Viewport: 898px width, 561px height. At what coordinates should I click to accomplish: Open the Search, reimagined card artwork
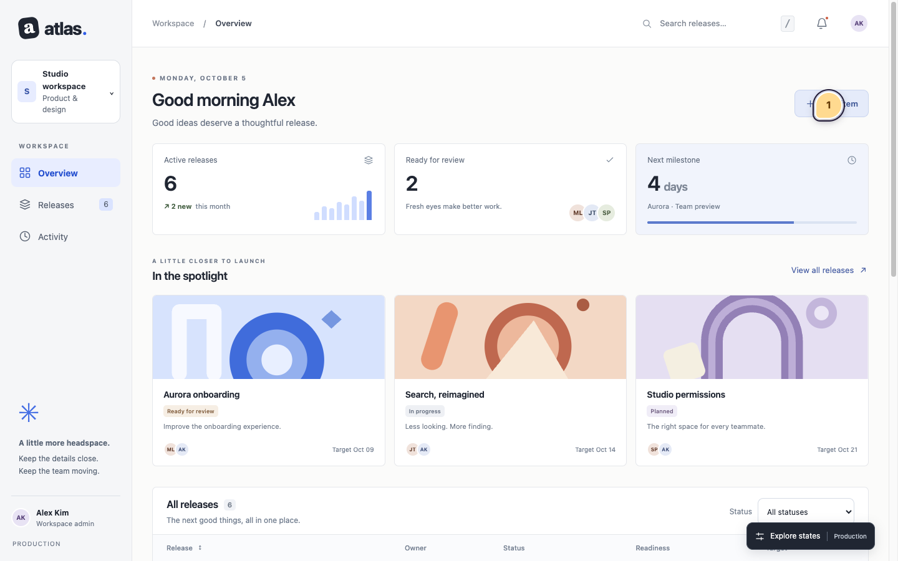(x=510, y=337)
